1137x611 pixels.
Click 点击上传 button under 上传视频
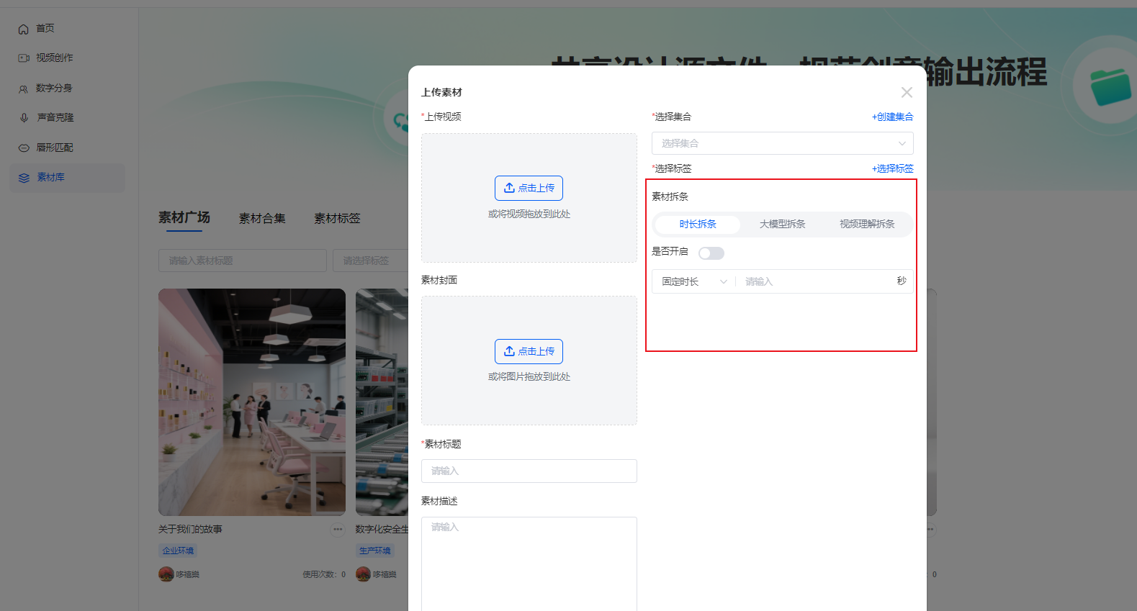tap(529, 188)
